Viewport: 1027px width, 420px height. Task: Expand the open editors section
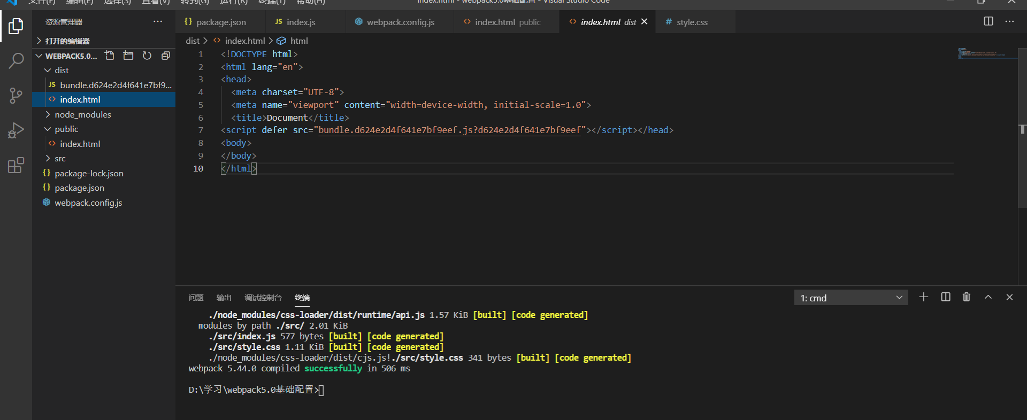click(x=104, y=41)
